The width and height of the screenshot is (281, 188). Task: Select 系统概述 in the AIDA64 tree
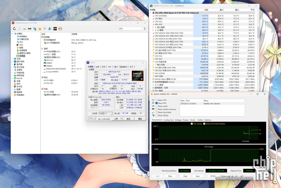[22, 36]
